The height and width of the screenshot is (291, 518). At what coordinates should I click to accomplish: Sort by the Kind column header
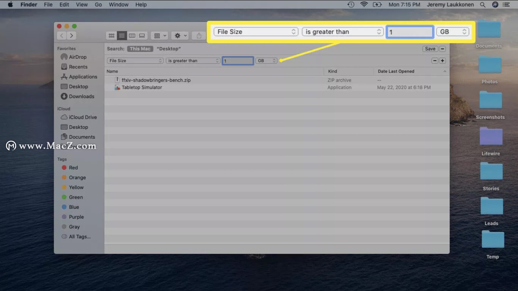tap(349, 71)
